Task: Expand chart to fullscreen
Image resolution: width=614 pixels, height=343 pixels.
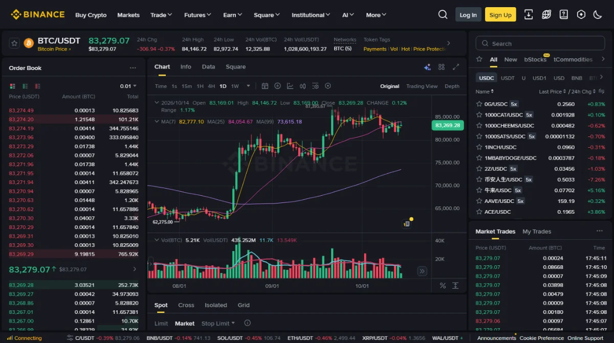Action: pos(456,67)
